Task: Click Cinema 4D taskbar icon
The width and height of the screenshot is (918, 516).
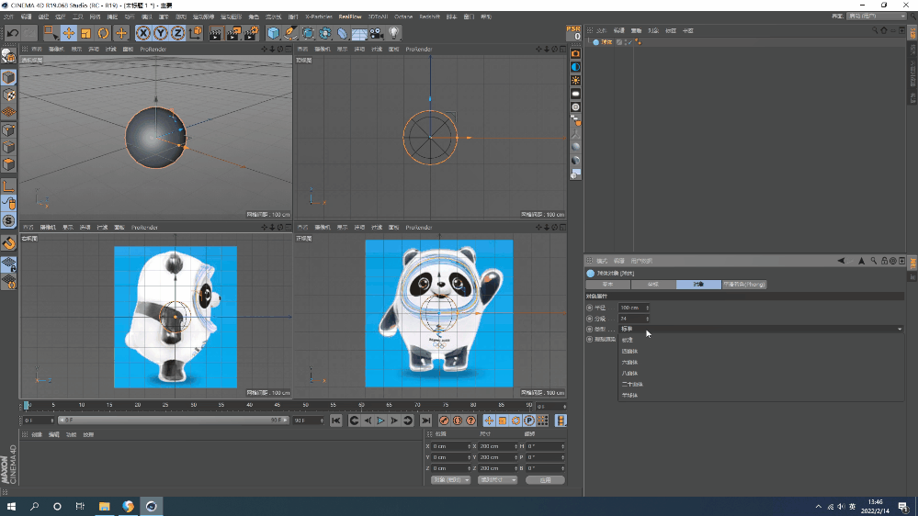Action: (151, 506)
